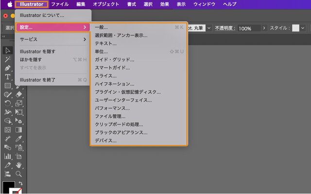Select the Perspective Grid tool
This screenshot has width=311, height=194.
tap(19, 121)
